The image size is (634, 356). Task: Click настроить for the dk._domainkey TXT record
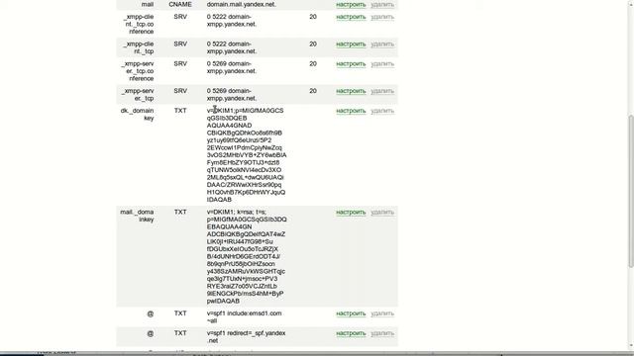click(351, 111)
